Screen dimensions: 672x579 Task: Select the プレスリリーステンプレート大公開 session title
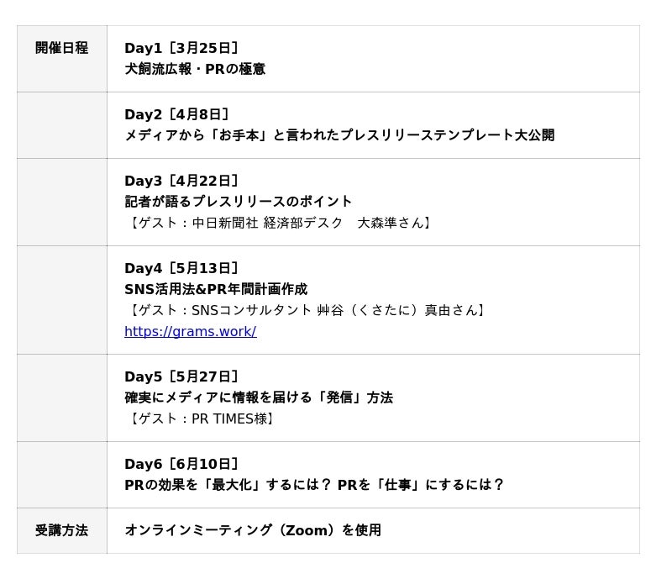click(x=339, y=135)
